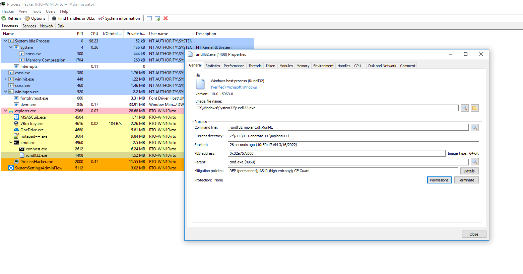Switch to the Disk tab in main window

[x=61, y=26]
